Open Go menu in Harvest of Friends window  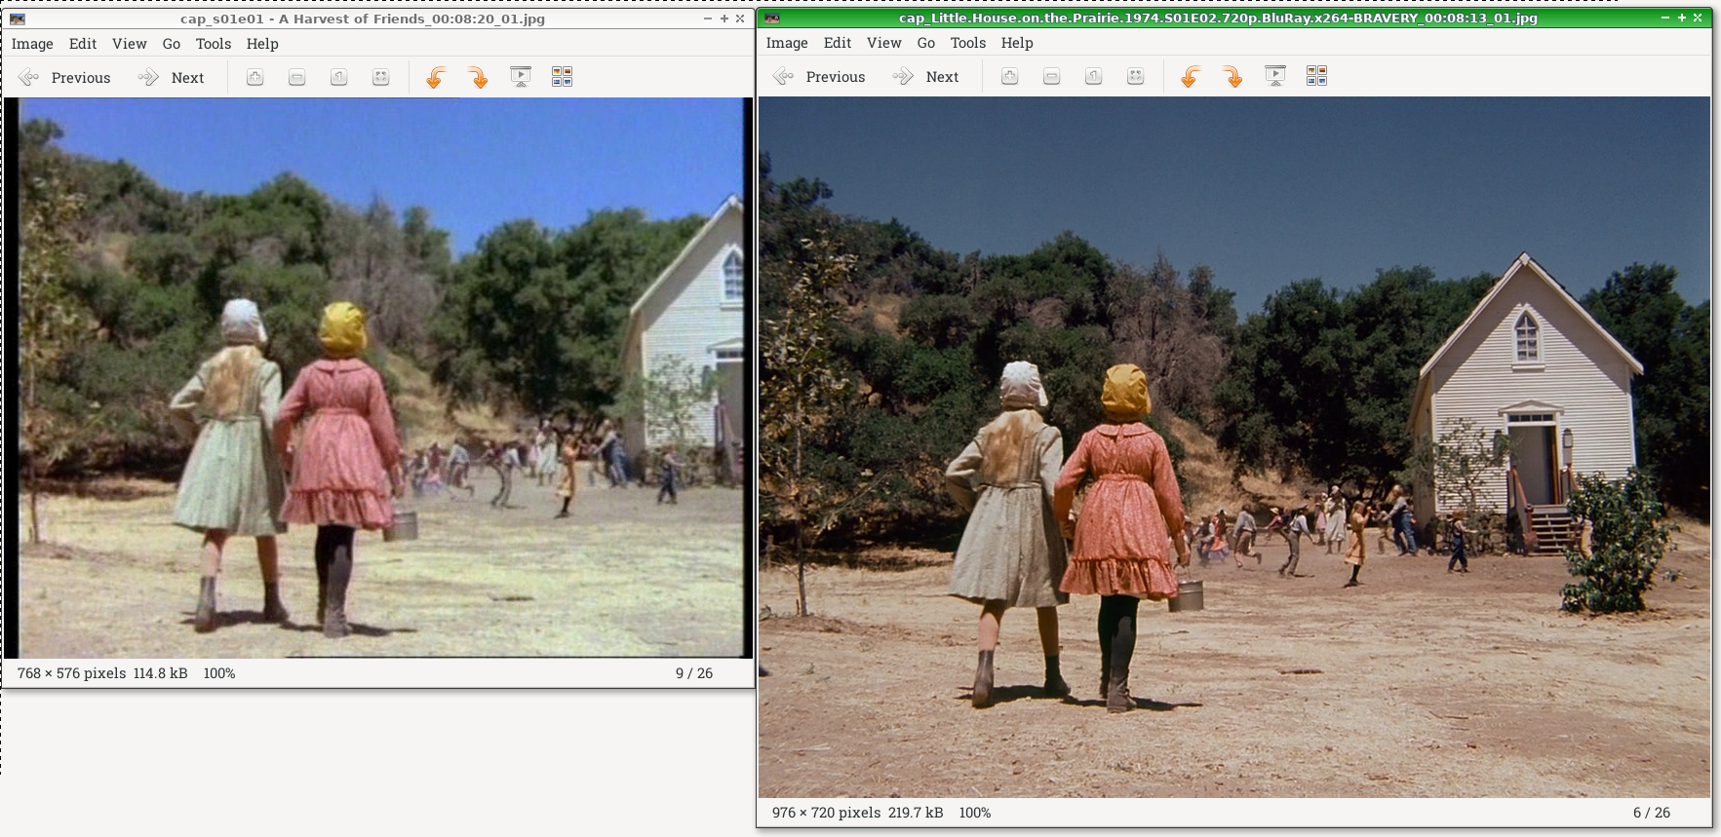coord(172,44)
